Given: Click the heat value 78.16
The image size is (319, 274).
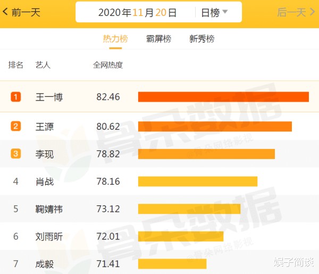Looking at the screenshot, I should click(x=108, y=181).
